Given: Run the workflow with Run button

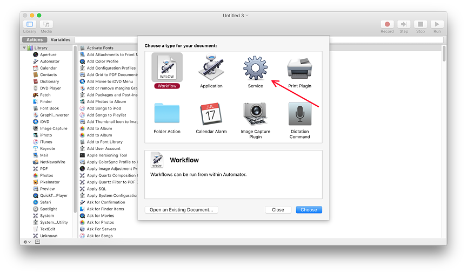Looking at the screenshot, I should tap(437, 24).
